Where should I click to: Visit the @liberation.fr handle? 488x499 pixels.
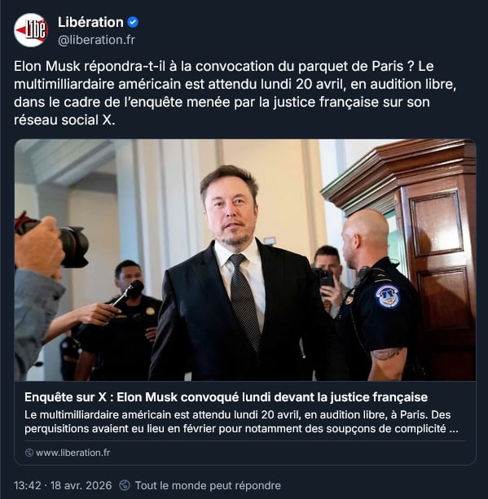click(96, 40)
